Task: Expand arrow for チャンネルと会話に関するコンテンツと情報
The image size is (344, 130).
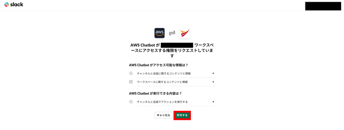Action: click(x=213, y=73)
